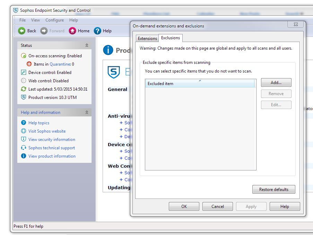Click the Edit... button
Viewport: 313px width, 235px height.
[x=276, y=105]
